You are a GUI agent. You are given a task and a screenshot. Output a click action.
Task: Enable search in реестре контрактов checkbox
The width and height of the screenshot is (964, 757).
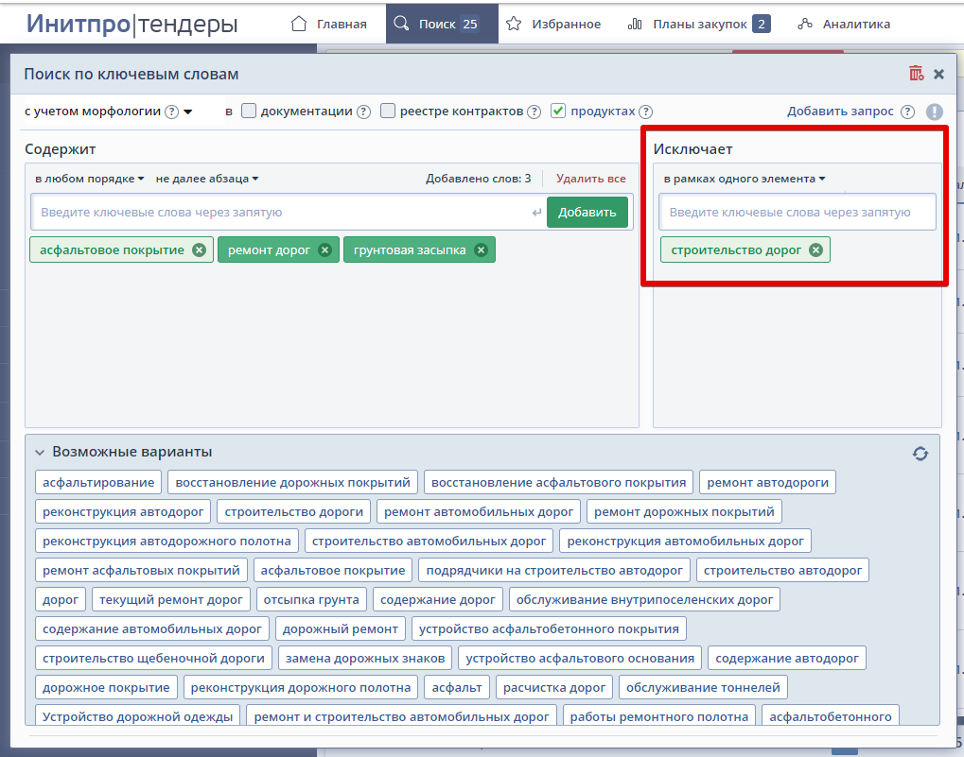click(387, 112)
